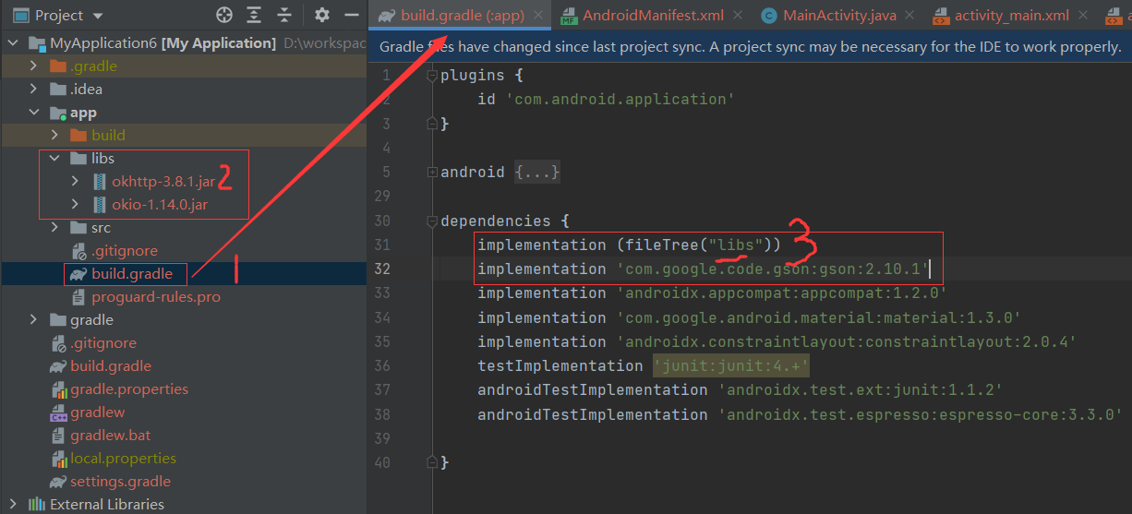Click the orange build folder icon

click(79, 136)
